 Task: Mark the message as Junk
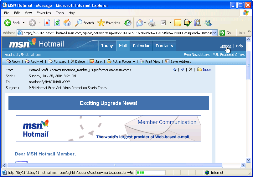click(x=96, y=61)
